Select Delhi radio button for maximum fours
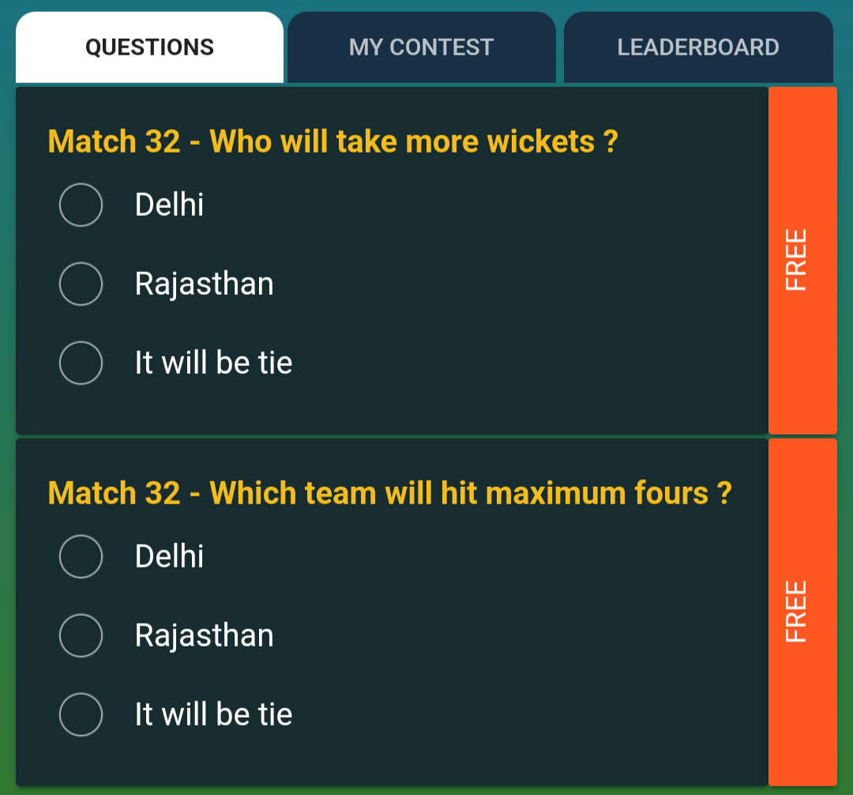Image resolution: width=853 pixels, height=795 pixels. (x=81, y=556)
